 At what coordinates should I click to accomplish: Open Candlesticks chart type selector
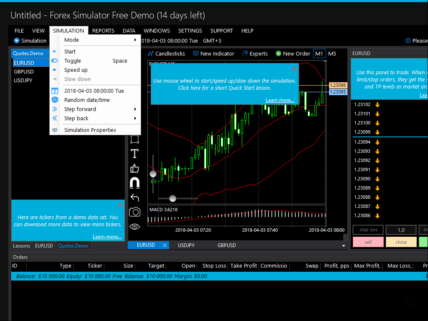167,53
